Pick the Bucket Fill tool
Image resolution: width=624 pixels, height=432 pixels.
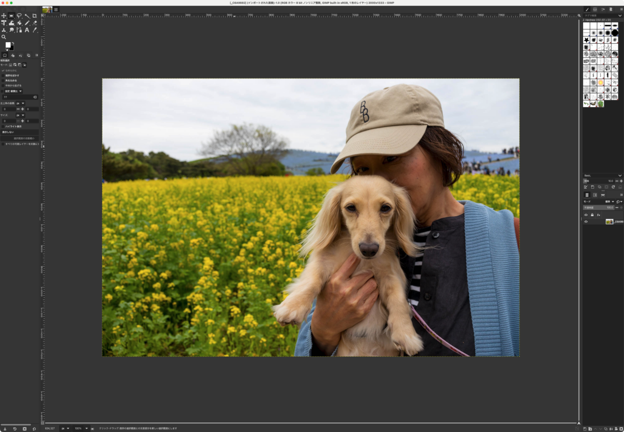pyautogui.click(x=19, y=23)
